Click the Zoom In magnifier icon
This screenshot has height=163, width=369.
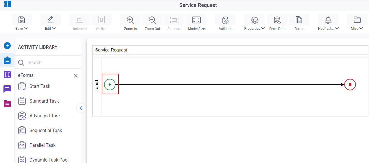[x=130, y=20]
